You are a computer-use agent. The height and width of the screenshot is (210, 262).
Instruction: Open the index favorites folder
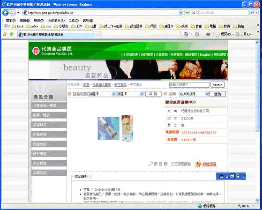[x=32, y=26]
